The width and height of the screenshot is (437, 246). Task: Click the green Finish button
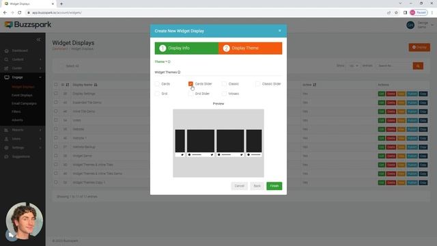[274, 186]
